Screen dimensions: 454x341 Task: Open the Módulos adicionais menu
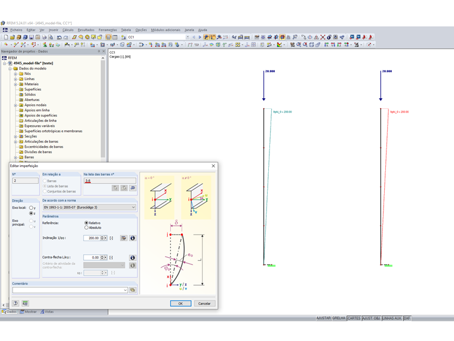coord(165,30)
